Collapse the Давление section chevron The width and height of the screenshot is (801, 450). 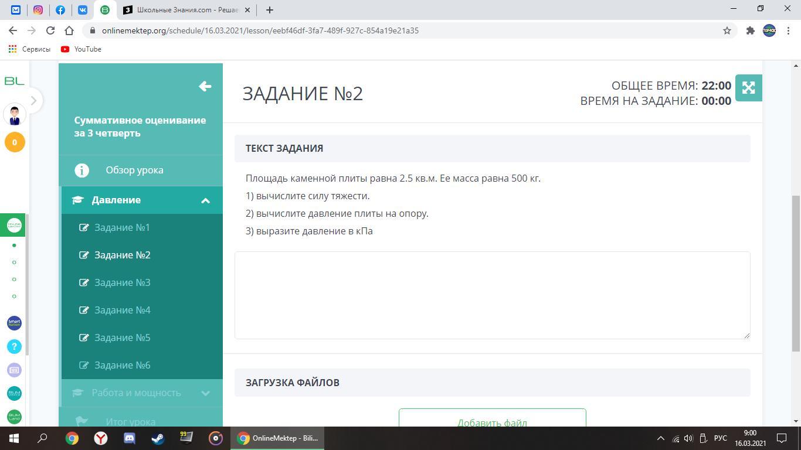click(205, 200)
